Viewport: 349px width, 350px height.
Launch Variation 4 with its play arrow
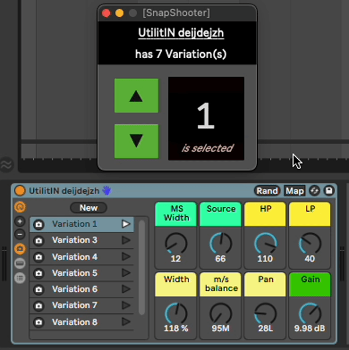[x=126, y=256]
